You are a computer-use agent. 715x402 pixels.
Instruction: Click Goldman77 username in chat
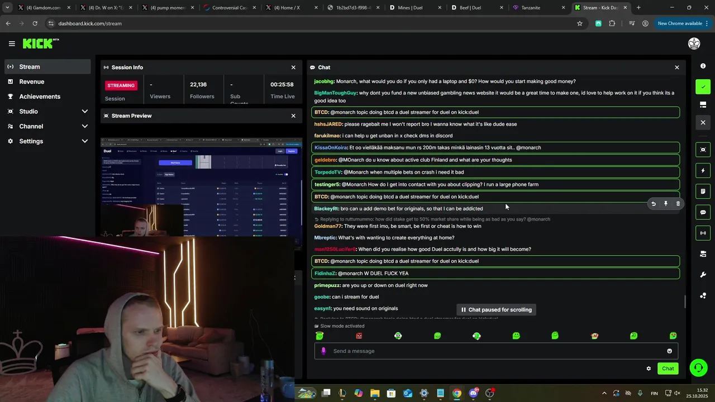(x=327, y=226)
